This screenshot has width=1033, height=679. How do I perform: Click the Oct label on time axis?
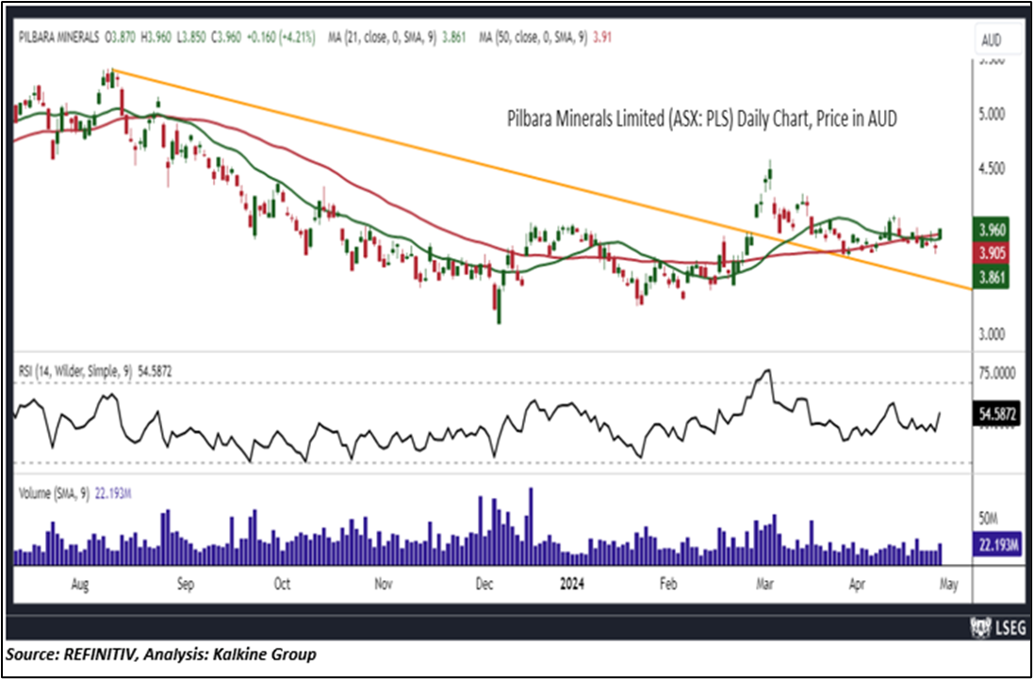tap(282, 584)
